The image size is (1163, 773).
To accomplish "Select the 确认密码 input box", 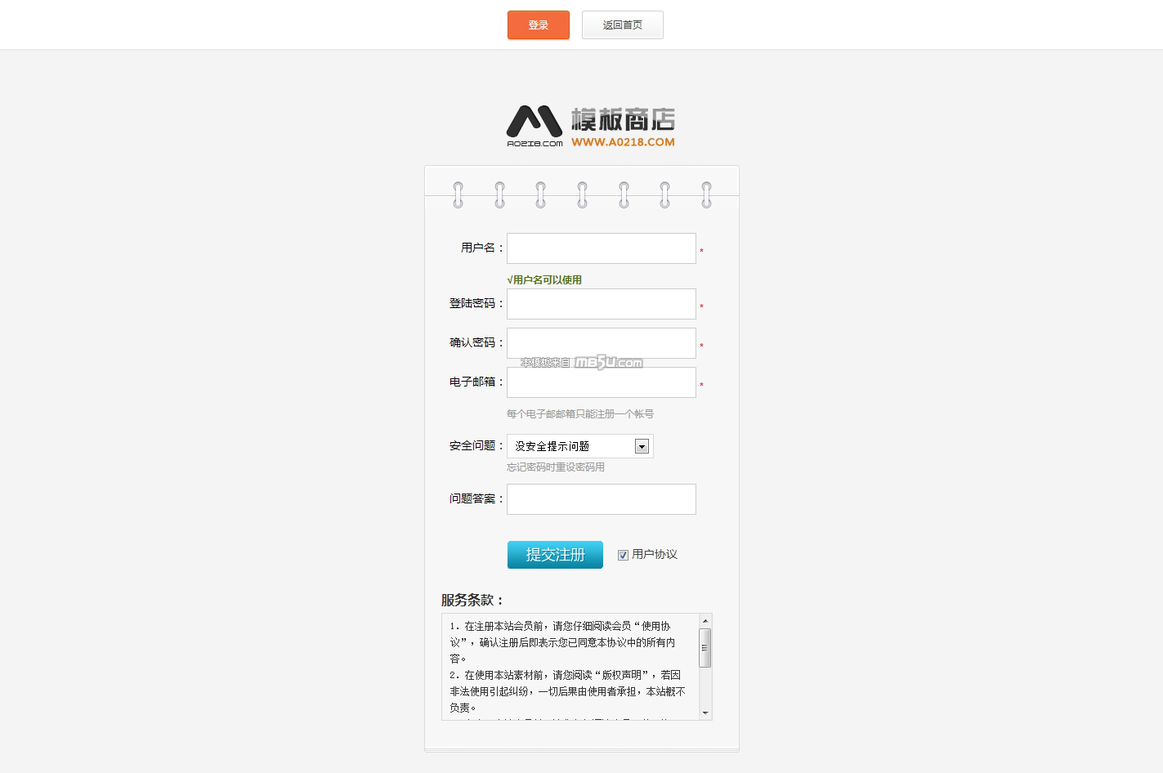I will [x=601, y=343].
